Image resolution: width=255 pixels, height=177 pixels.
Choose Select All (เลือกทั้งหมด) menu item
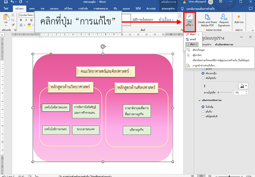coord(198,50)
